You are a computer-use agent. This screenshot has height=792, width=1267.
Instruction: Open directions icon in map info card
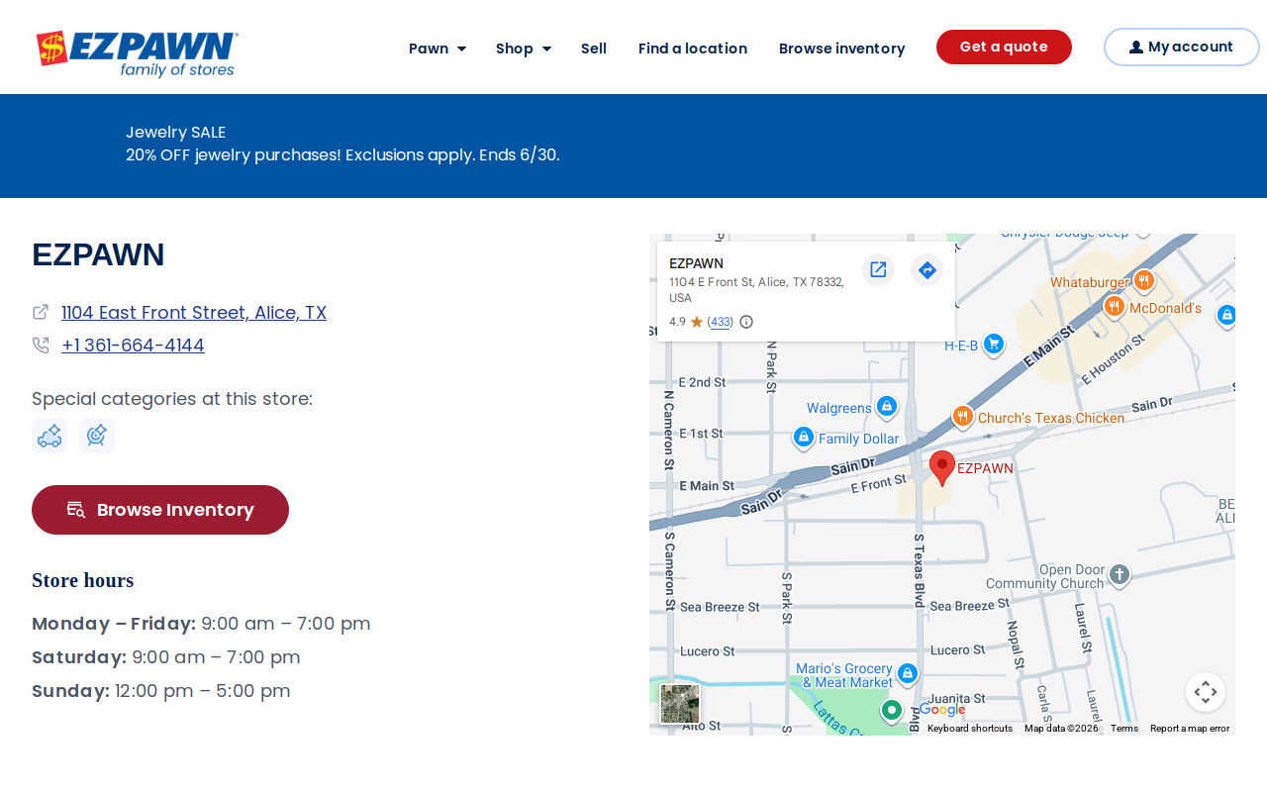pyautogui.click(x=926, y=269)
